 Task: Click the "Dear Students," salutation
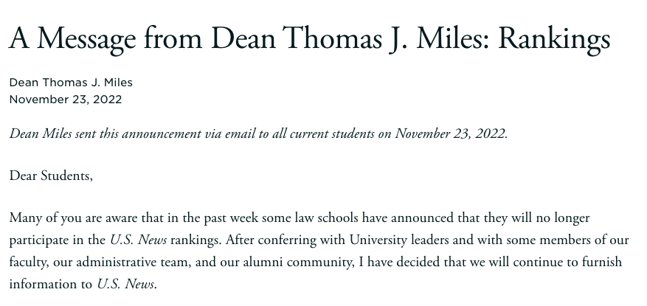tap(51, 175)
